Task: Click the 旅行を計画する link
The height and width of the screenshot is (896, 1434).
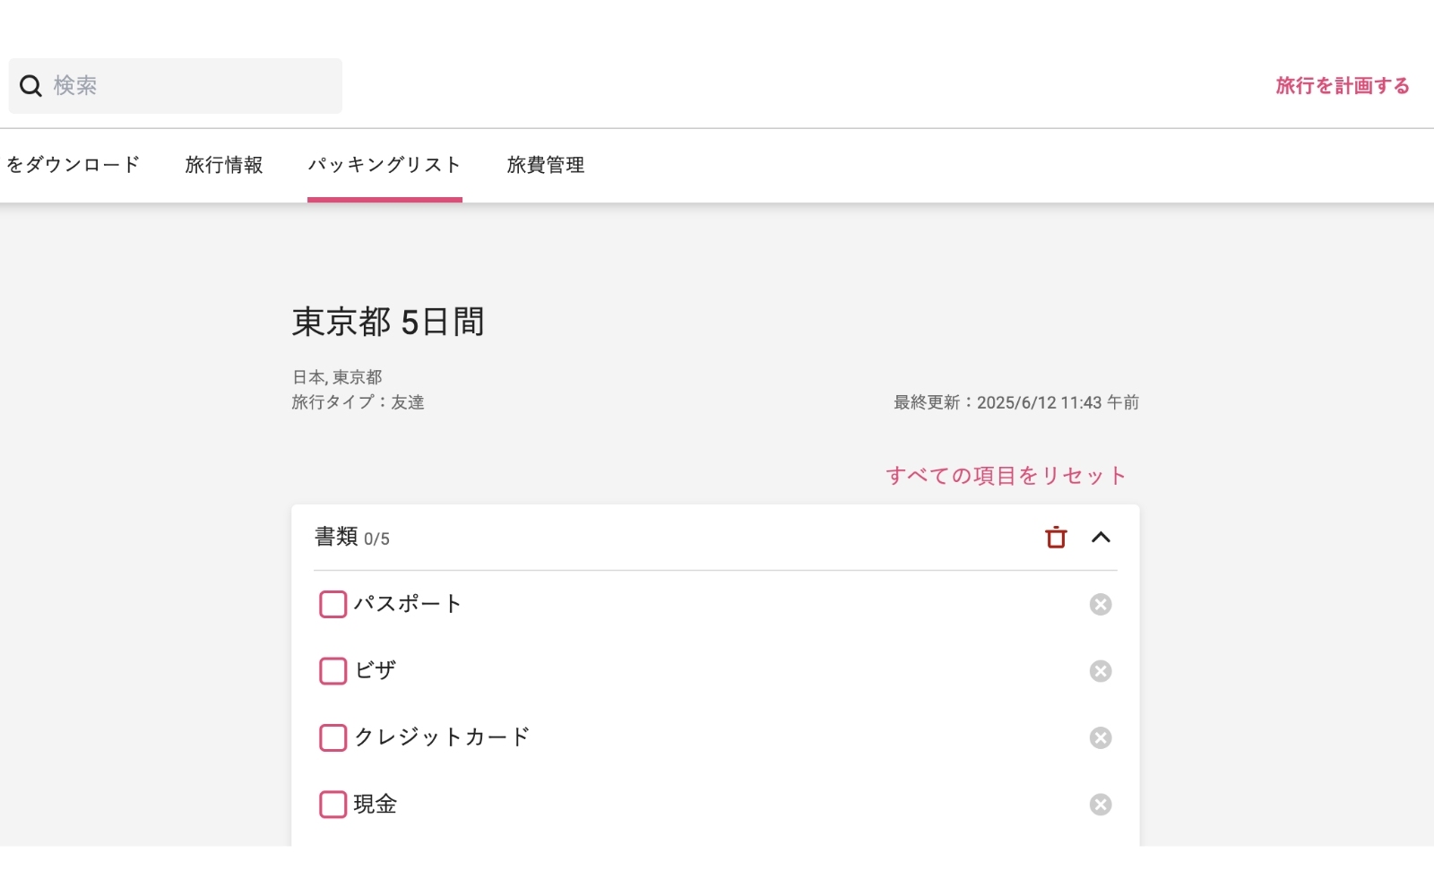Action: 1342,85
